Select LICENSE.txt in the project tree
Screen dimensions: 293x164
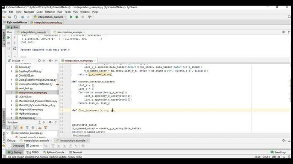click(x=25, y=97)
